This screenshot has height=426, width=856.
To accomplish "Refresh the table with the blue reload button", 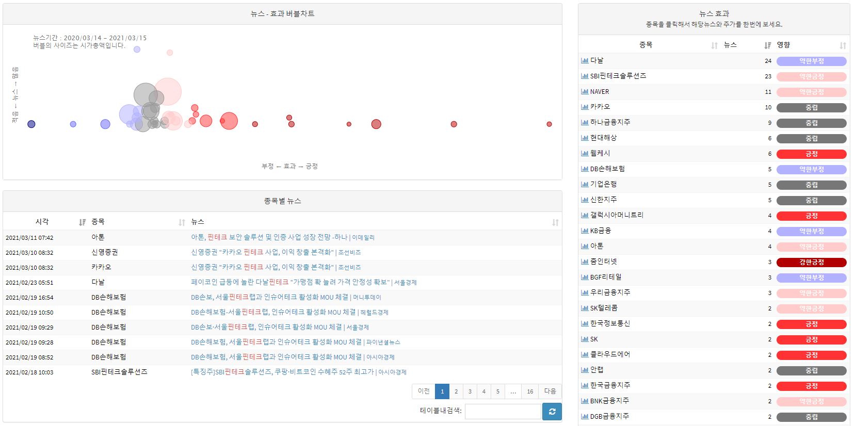I will [552, 412].
